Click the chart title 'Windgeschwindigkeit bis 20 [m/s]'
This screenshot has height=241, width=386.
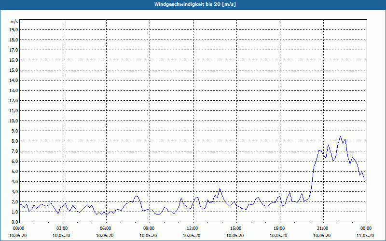coord(195,4)
